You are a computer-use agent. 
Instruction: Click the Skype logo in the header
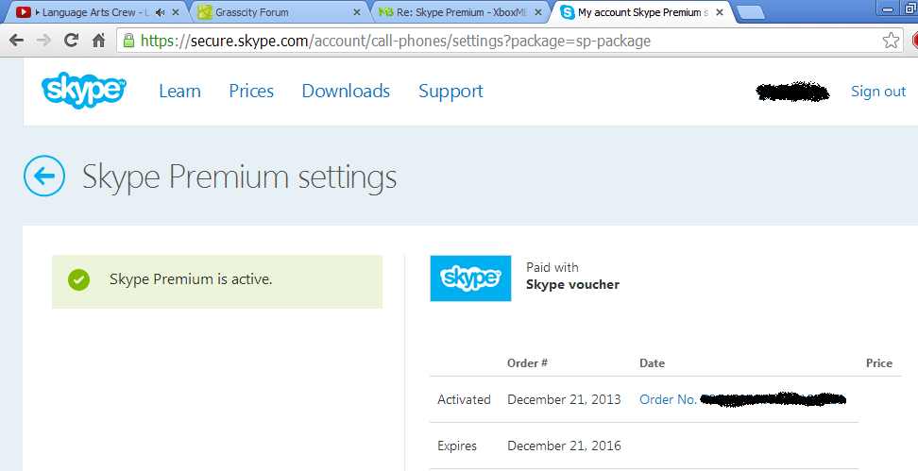point(83,91)
